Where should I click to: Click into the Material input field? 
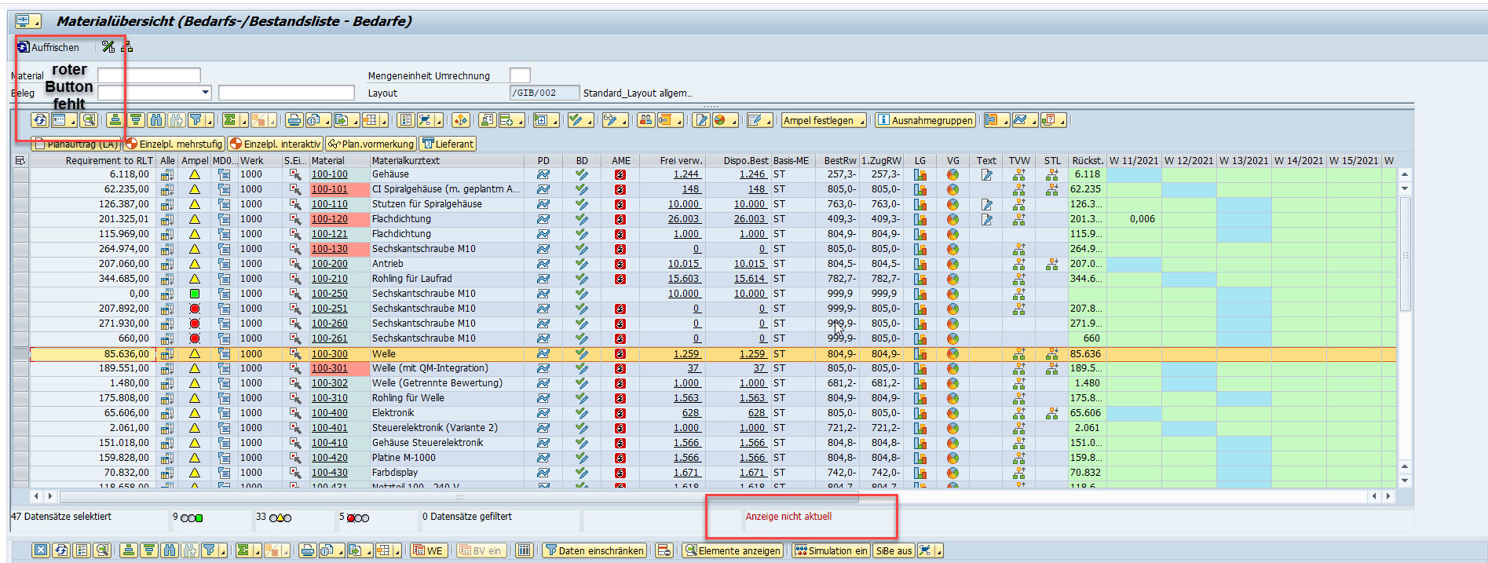[149, 75]
